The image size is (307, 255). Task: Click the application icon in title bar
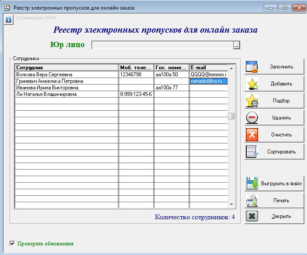pyautogui.click(x=7, y=7)
